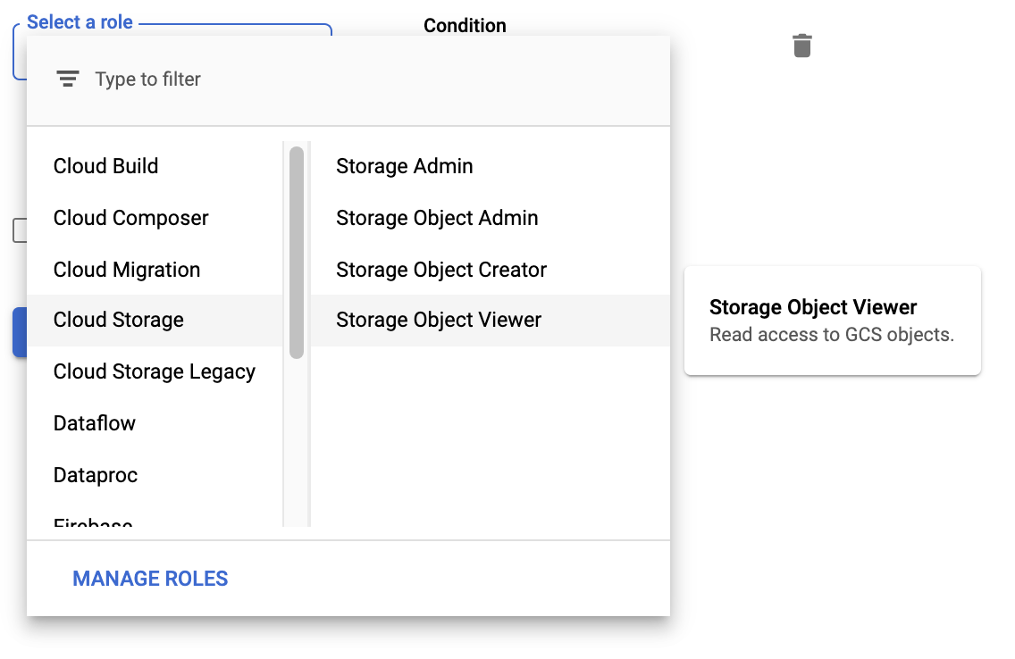
Task: Select the Storage Object Viewer role
Action: point(439,320)
